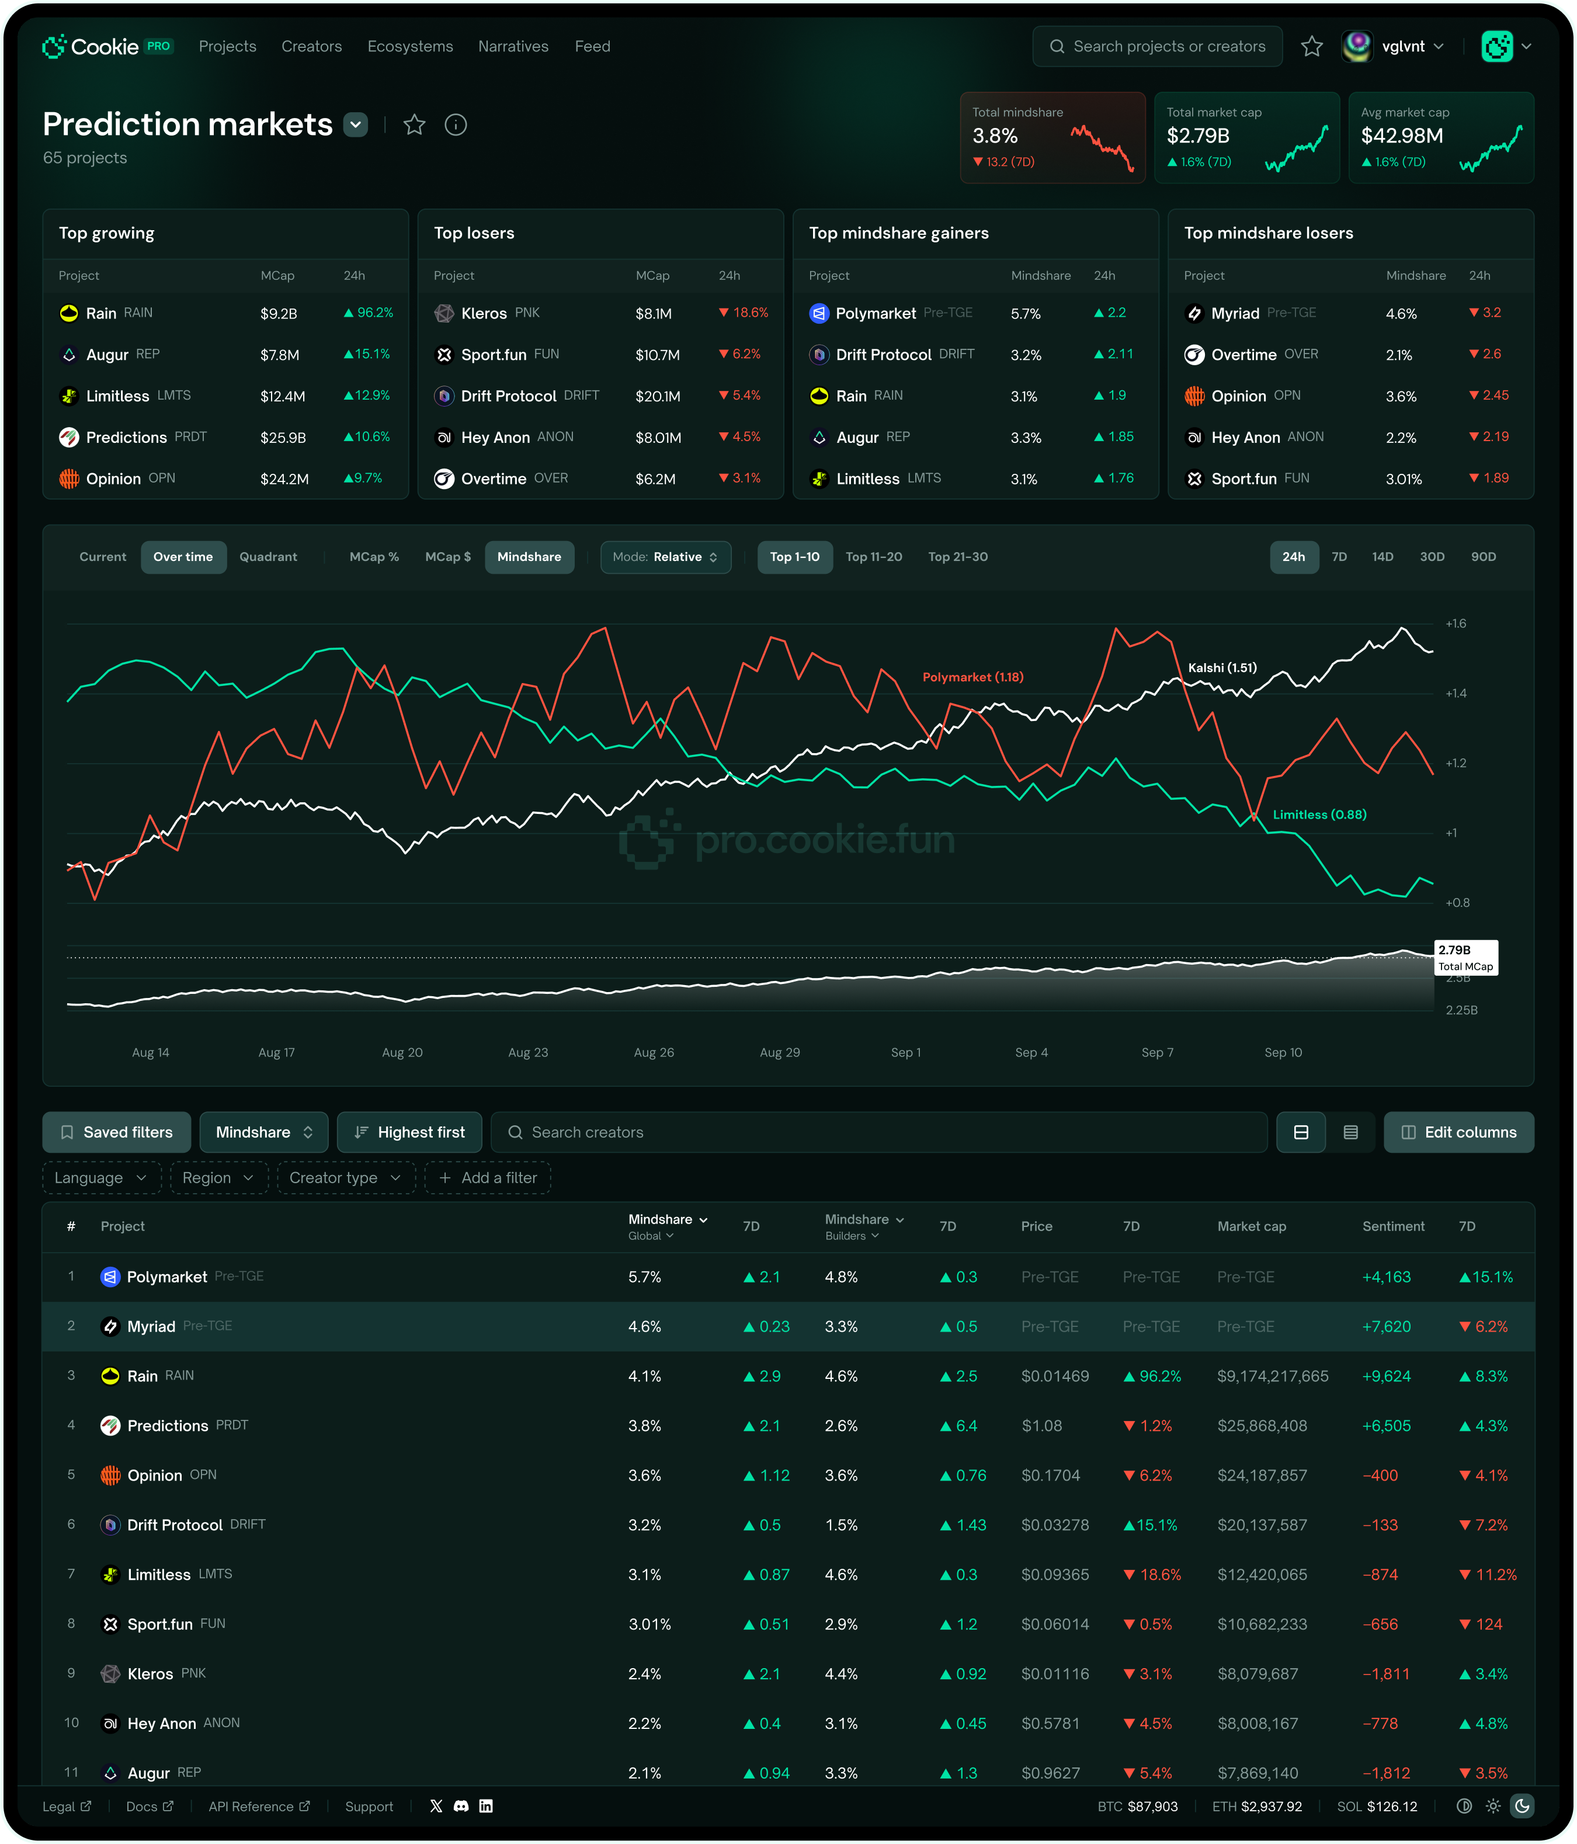Click the LinkedIn footer icon
Viewport: 1577px width, 1844px height.
[x=485, y=1806]
